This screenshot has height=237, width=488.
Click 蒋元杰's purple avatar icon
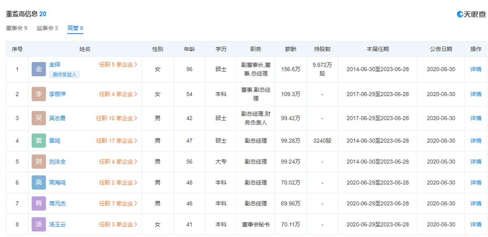point(39,203)
